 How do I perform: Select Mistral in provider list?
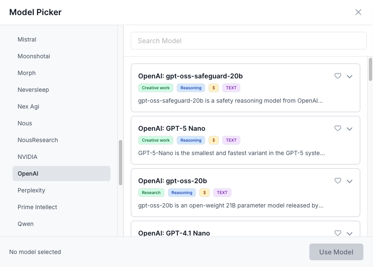(x=27, y=39)
